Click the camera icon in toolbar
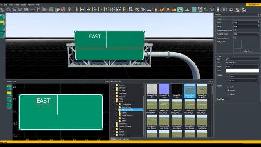This screenshot has height=147, width=261. pyautogui.click(x=231, y=10)
